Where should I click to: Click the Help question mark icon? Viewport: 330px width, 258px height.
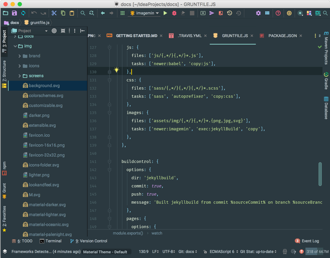coord(278,13)
